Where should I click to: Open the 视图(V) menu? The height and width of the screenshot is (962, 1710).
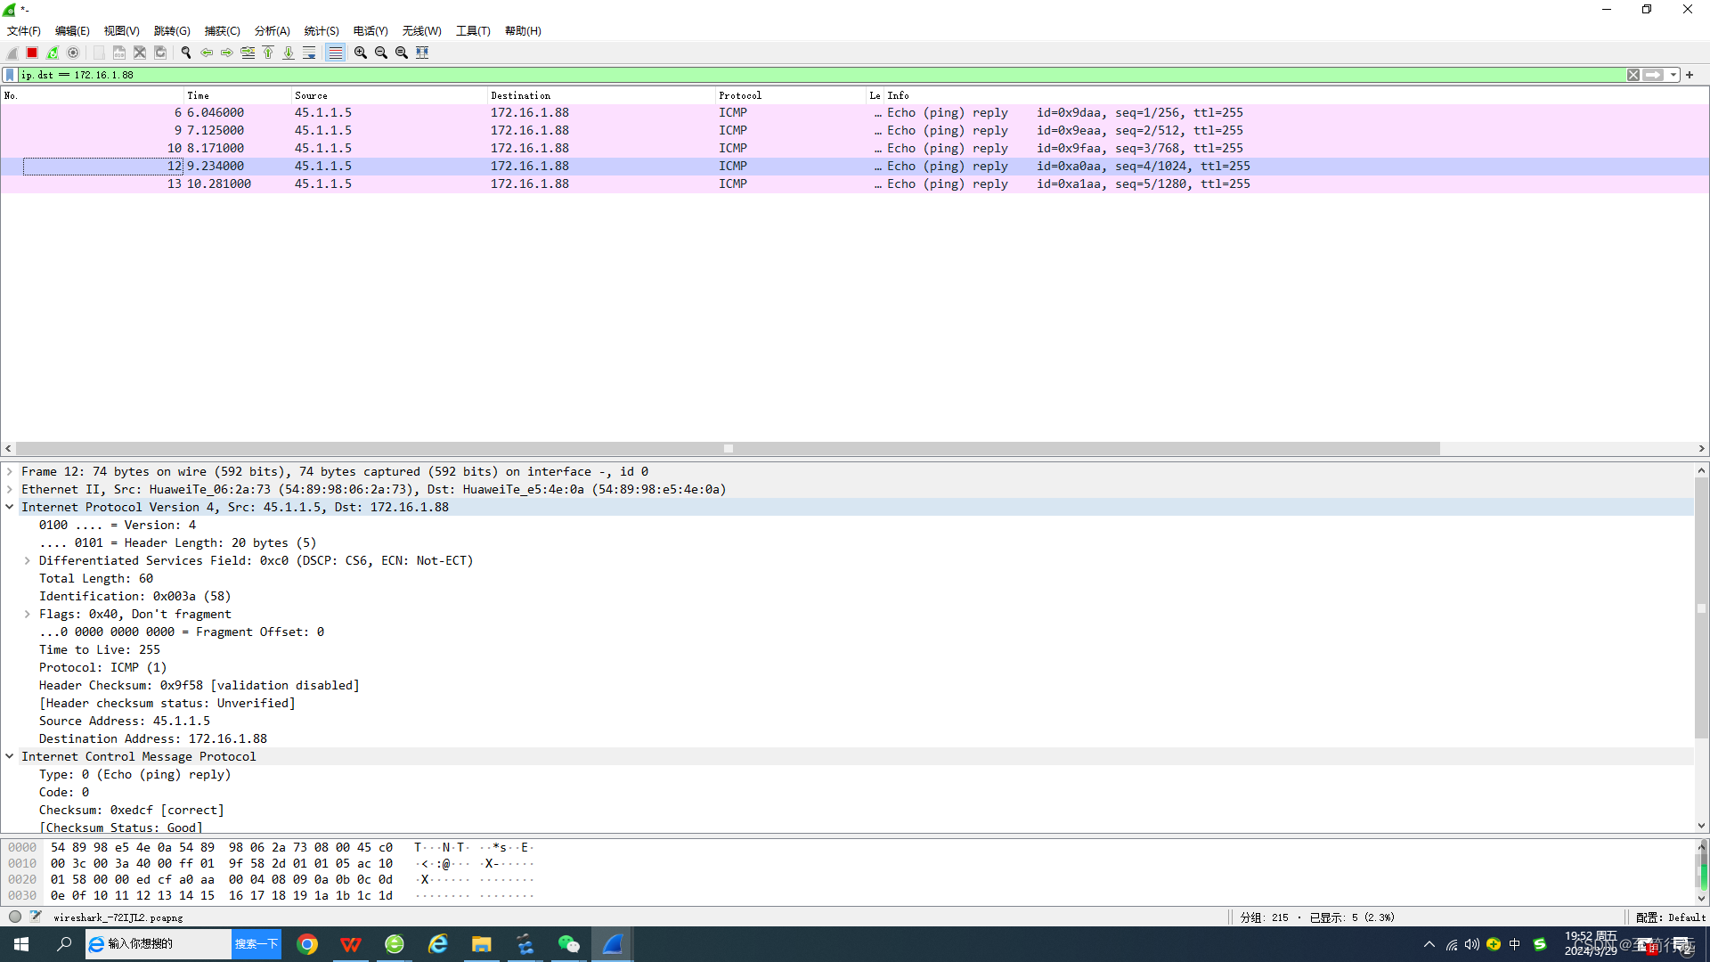point(122,31)
